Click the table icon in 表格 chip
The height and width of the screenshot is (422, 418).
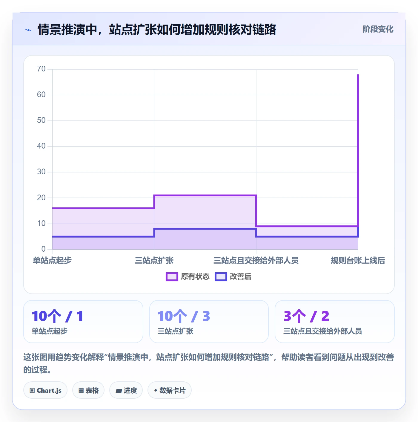tap(81, 391)
